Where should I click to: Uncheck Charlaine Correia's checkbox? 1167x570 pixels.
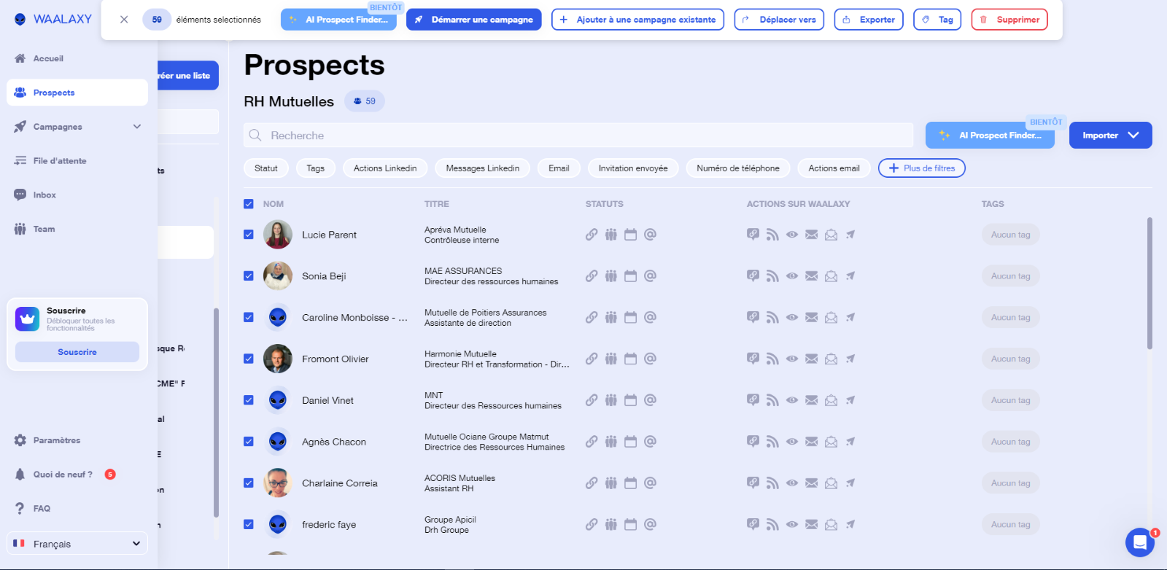pyautogui.click(x=249, y=483)
